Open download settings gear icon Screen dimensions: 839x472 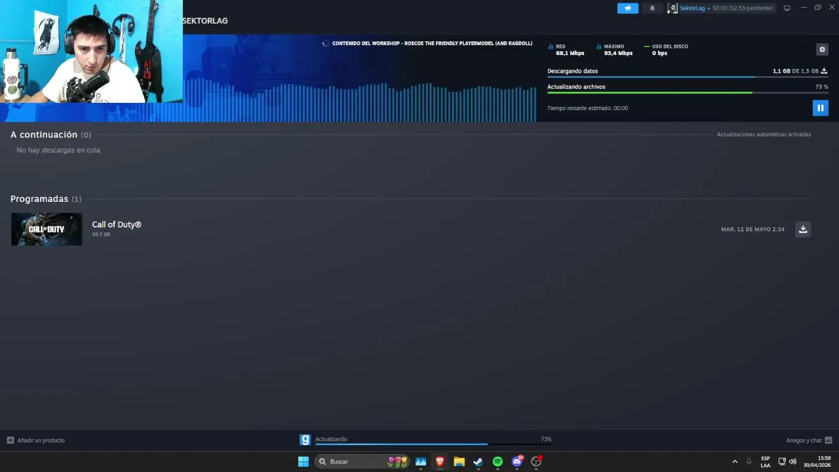tap(822, 49)
